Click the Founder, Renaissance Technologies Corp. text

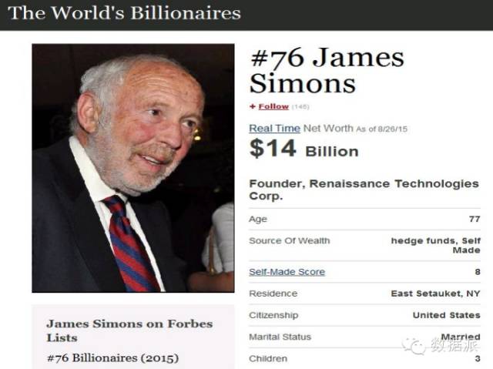364,190
